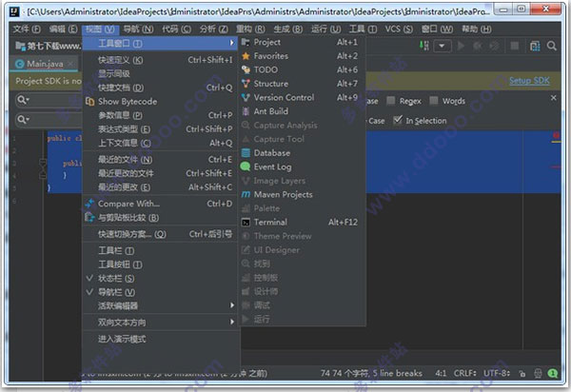Open the TODO tool window
The image size is (571, 392).
click(302, 69)
